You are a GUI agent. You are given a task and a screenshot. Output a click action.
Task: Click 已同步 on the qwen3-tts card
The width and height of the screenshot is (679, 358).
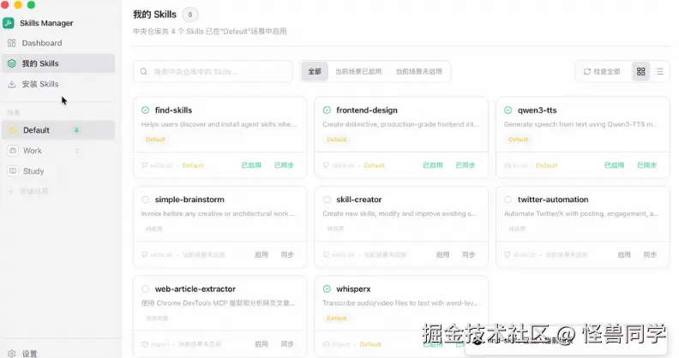click(647, 165)
